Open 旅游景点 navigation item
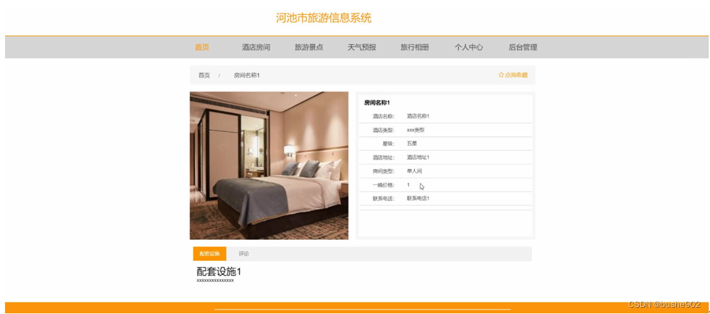 pyautogui.click(x=309, y=47)
